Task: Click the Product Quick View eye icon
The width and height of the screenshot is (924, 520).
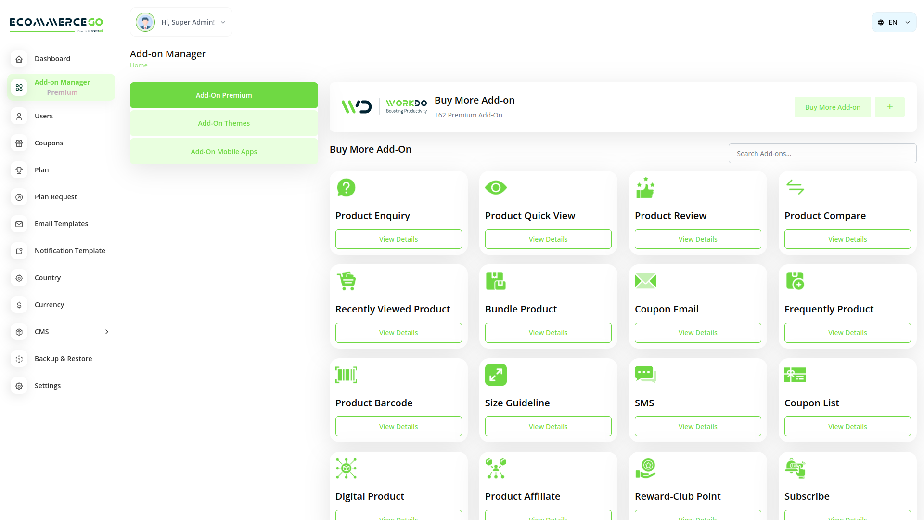Action: pyautogui.click(x=496, y=187)
